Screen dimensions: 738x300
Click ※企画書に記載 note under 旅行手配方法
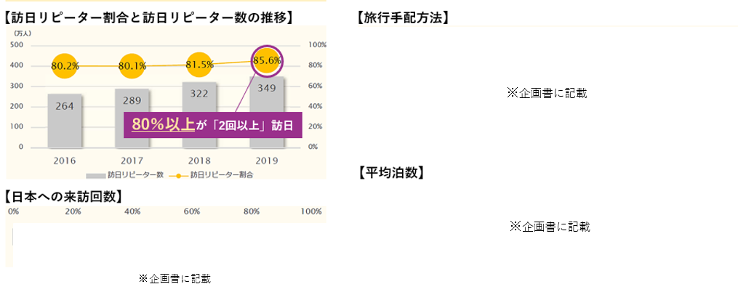tap(547, 93)
